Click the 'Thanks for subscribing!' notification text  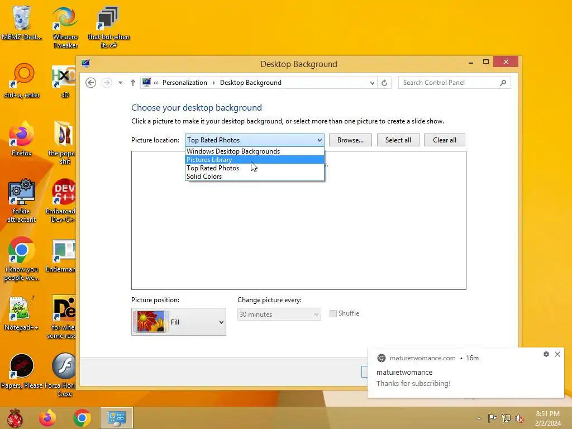click(x=413, y=383)
